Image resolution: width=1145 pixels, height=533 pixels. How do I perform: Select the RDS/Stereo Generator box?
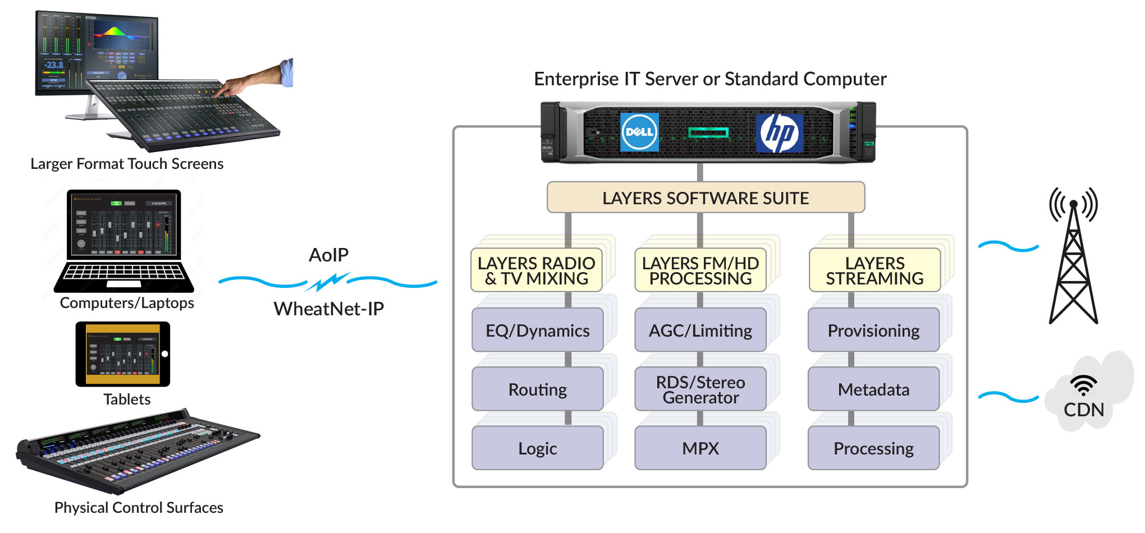[x=700, y=389]
